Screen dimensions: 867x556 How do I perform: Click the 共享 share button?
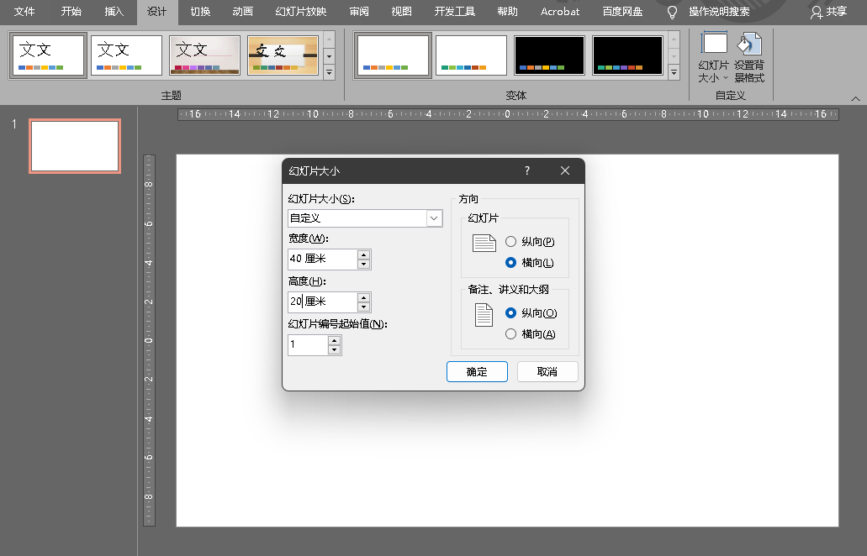(x=828, y=12)
